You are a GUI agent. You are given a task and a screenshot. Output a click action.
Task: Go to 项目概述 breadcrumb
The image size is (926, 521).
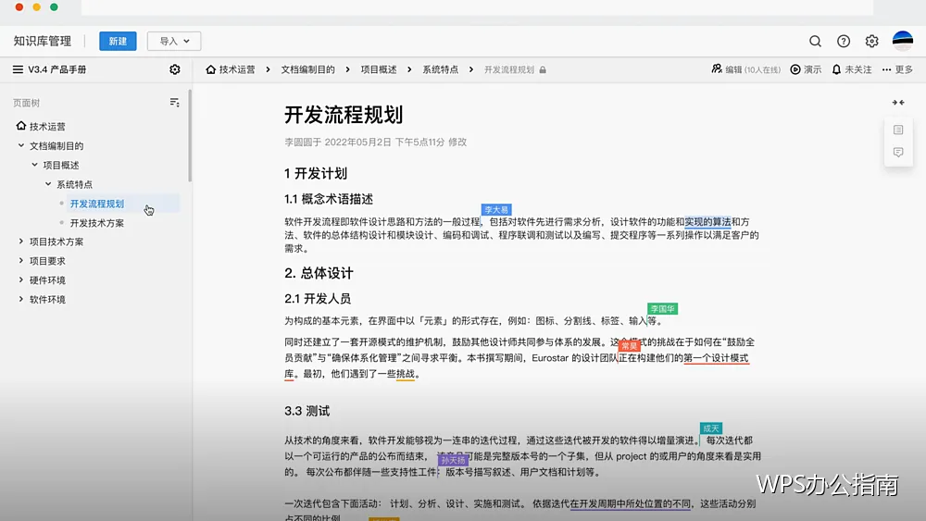coord(379,69)
